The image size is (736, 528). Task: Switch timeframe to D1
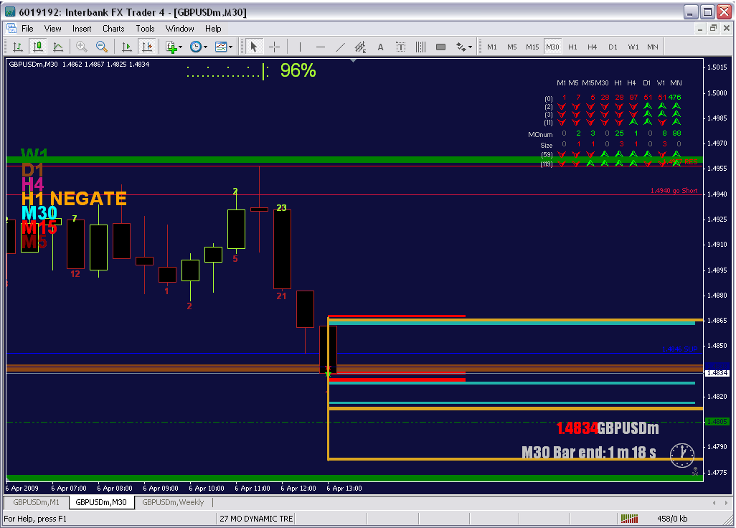613,47
